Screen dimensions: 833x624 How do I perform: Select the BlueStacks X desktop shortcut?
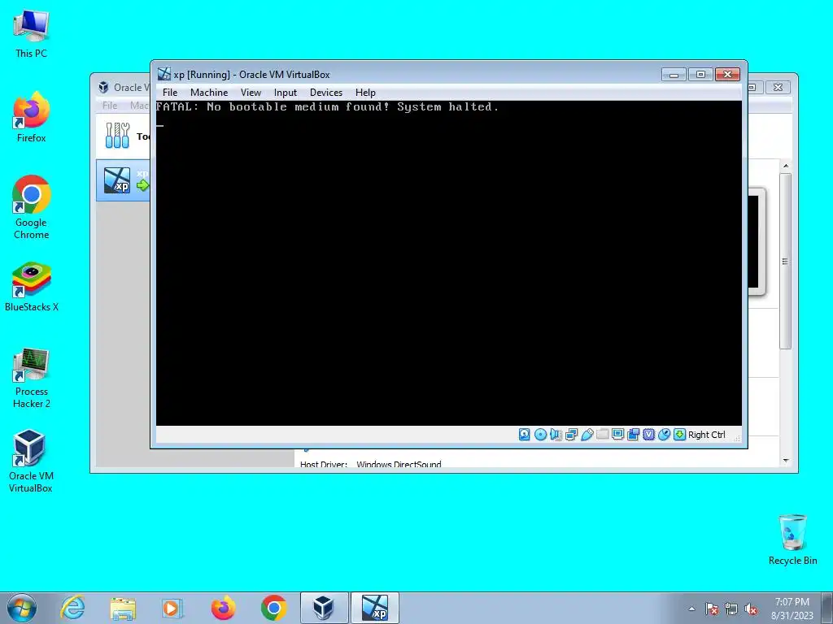click(x=32, y=287)
